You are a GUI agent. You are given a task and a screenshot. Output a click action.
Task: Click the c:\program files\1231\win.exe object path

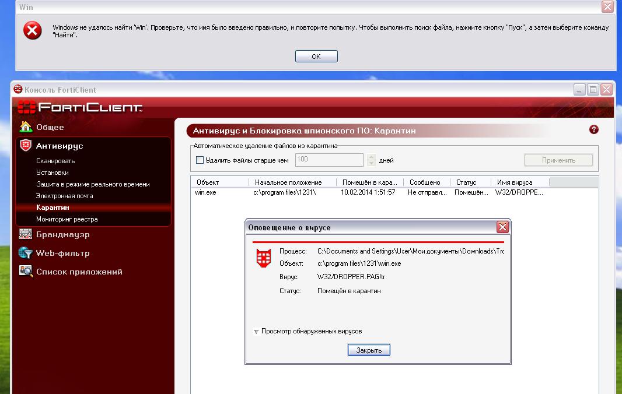coord(359,263)
